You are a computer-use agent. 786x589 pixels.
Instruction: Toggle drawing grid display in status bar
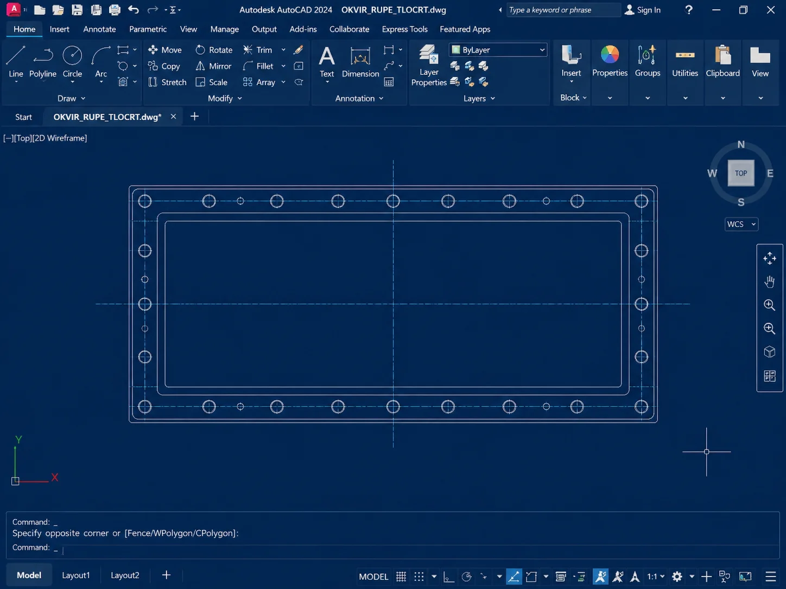[x=401, y=576]
